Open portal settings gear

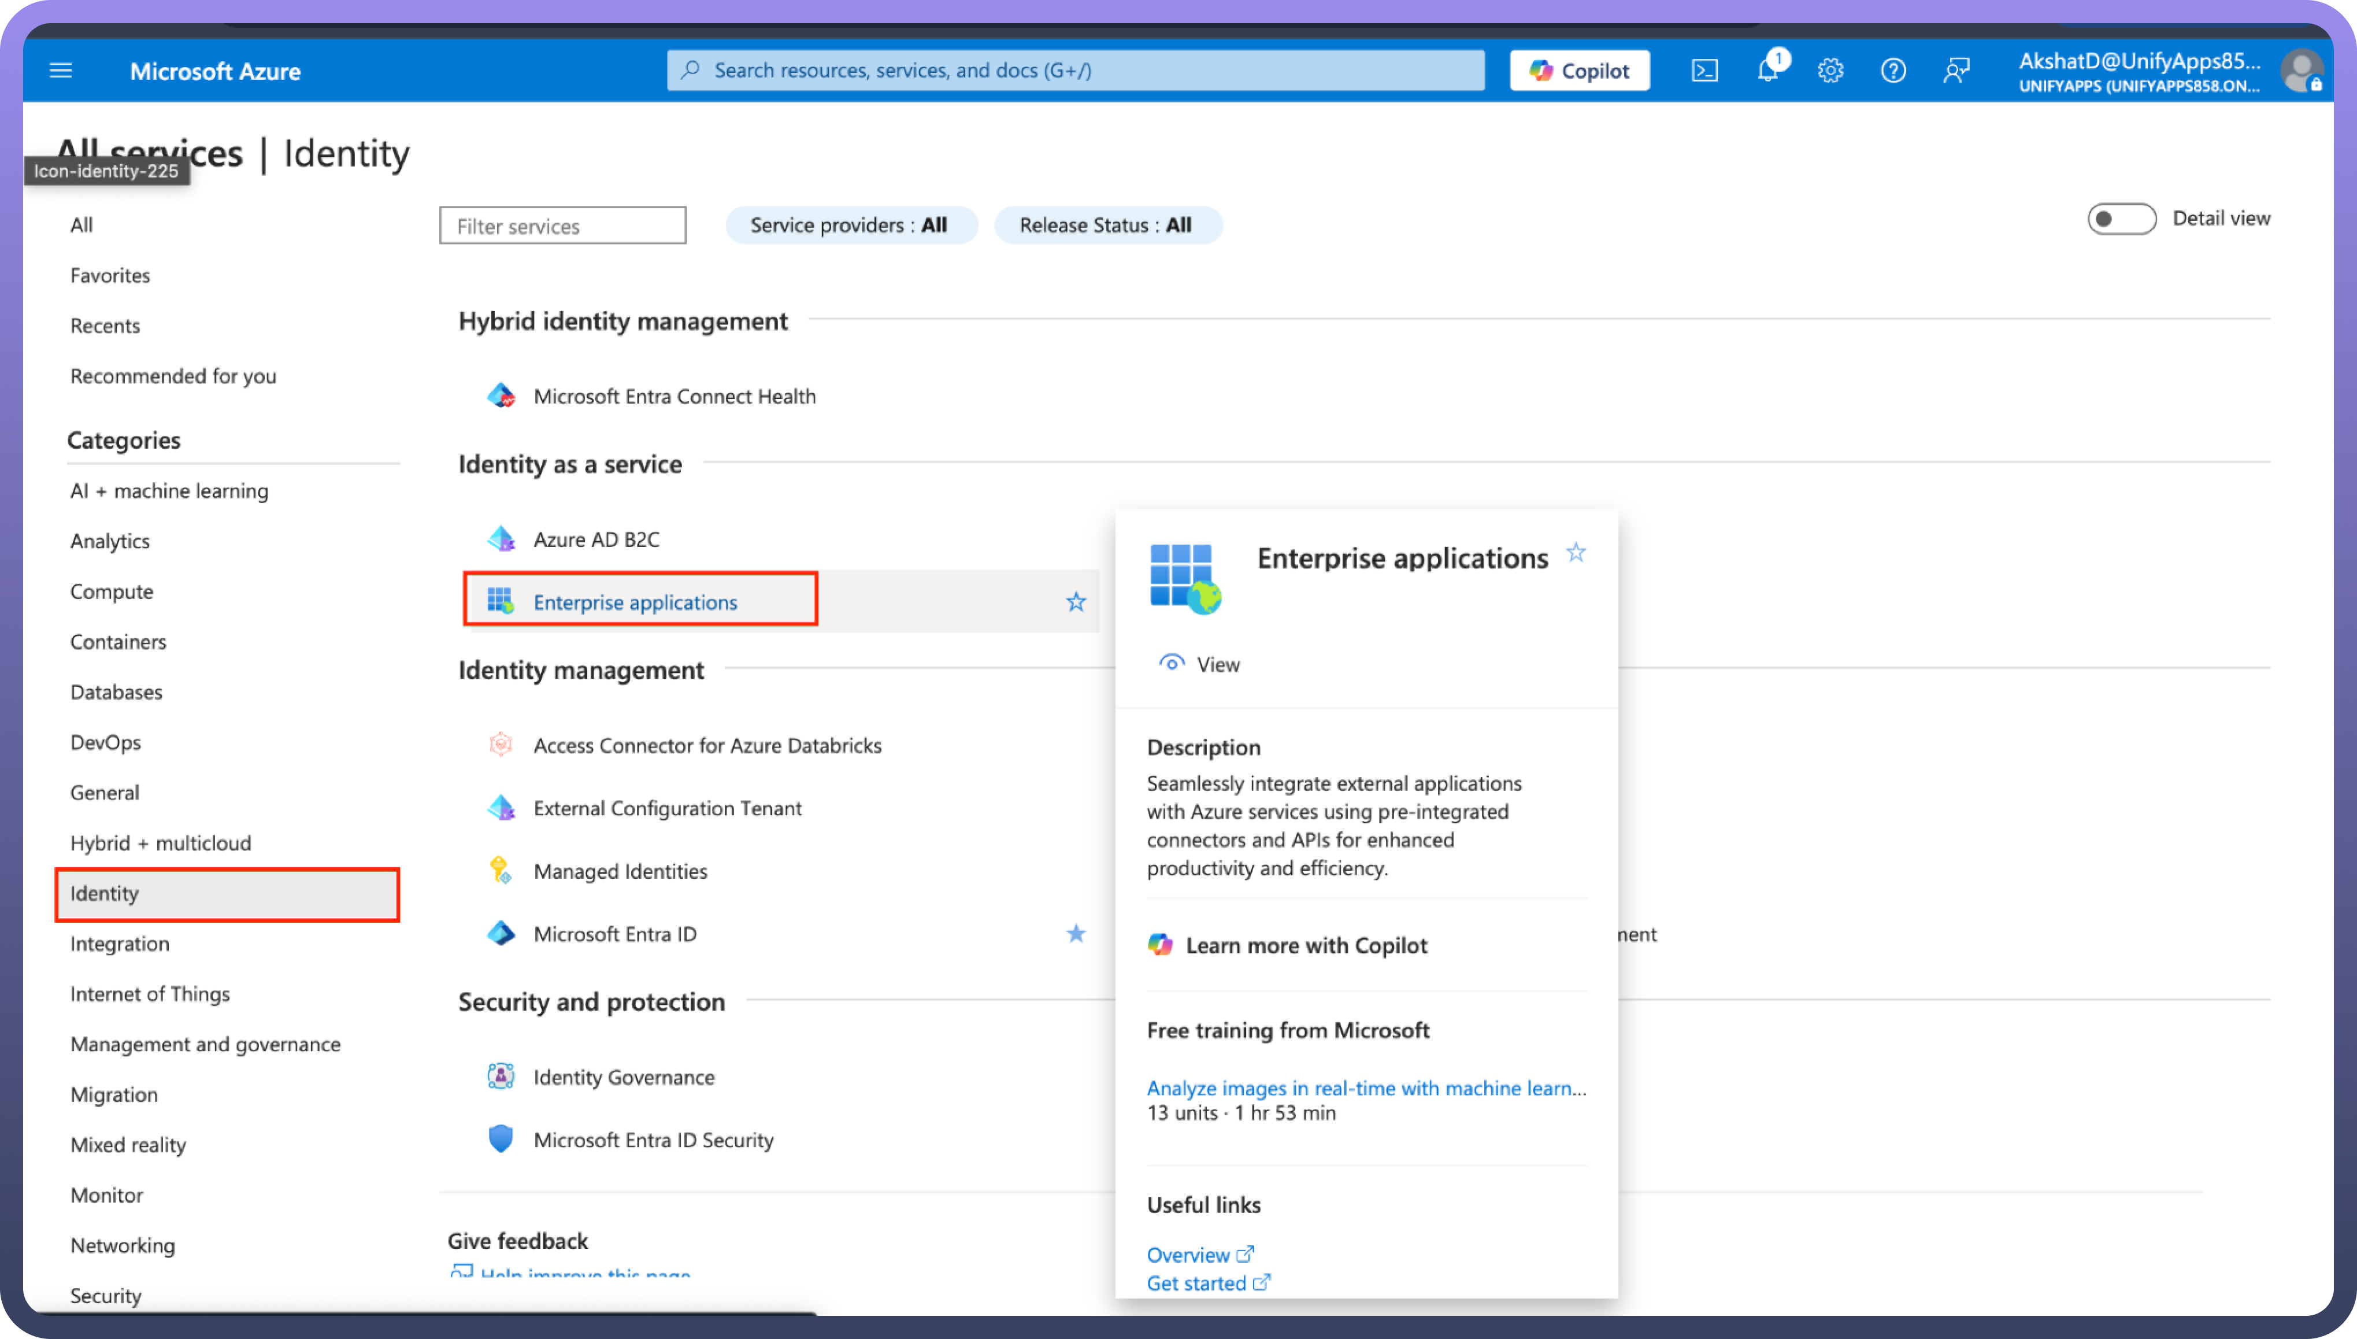[x=1830, y=71]
